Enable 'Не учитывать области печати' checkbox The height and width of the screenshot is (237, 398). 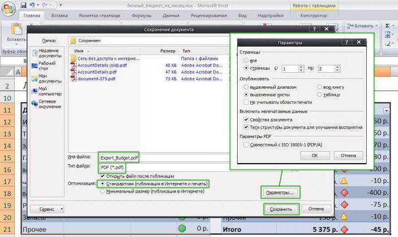pos(246,102)
